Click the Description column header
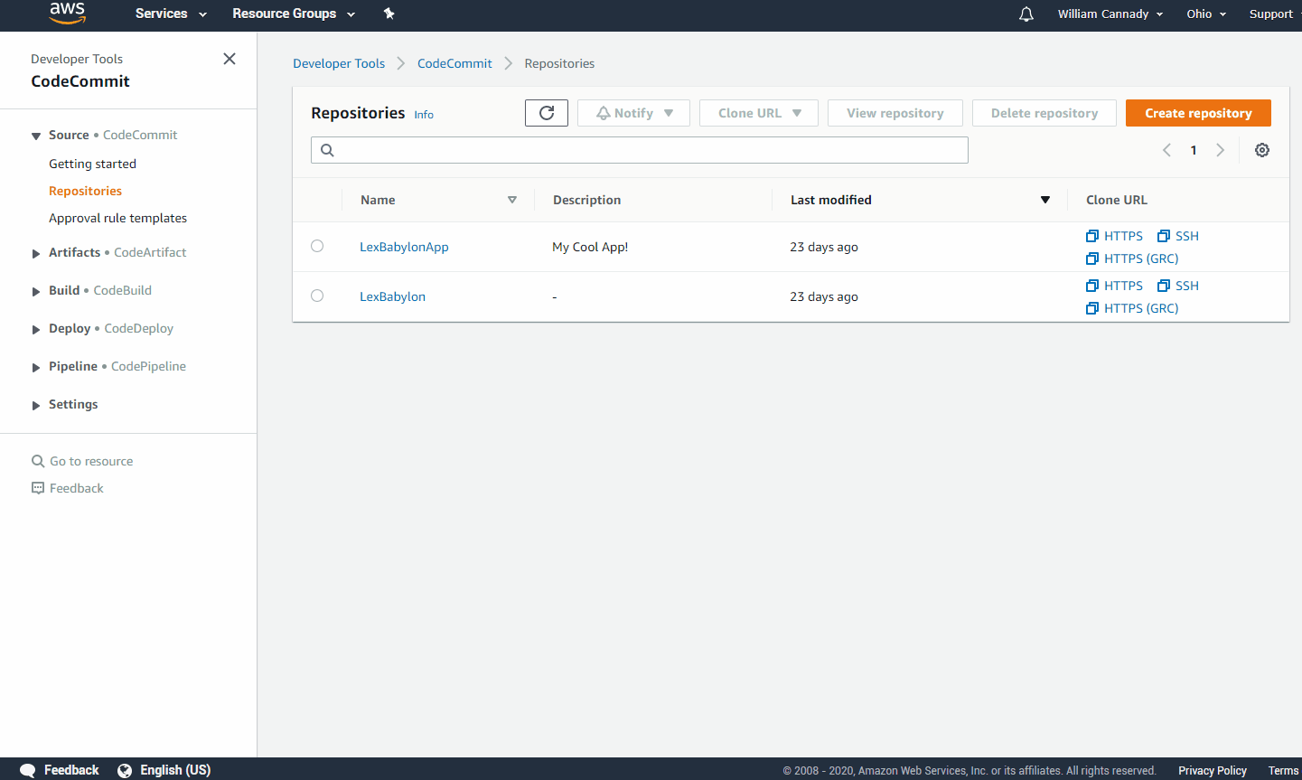 point(586,200)
